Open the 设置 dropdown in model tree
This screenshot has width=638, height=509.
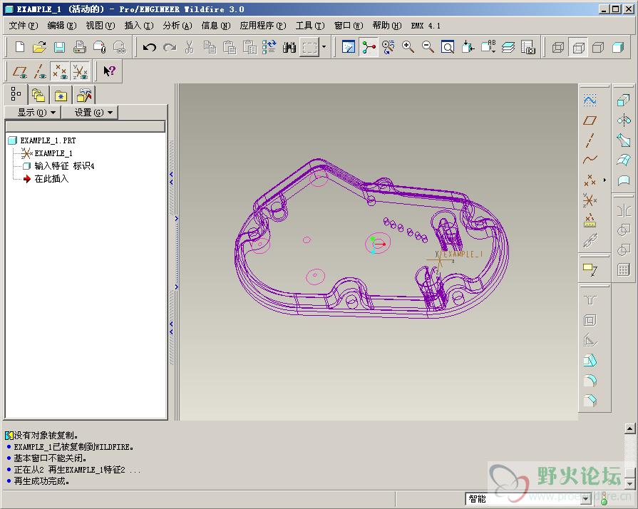pos(89,113)
